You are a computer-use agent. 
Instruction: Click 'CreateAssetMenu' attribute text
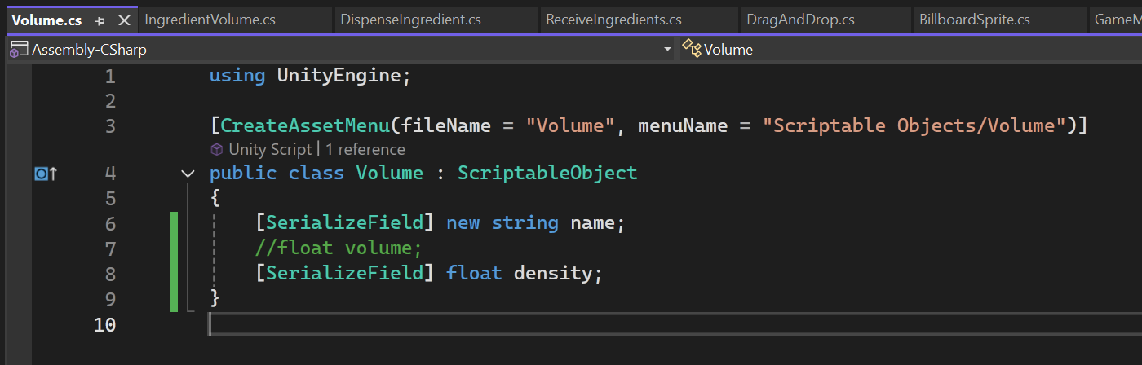pos(305,125)
